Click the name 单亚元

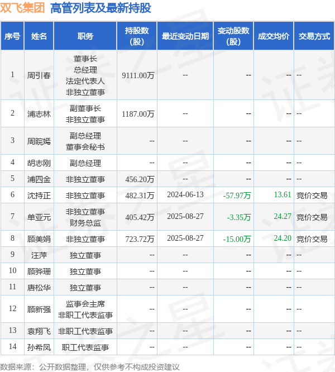[x=39, y=217]
